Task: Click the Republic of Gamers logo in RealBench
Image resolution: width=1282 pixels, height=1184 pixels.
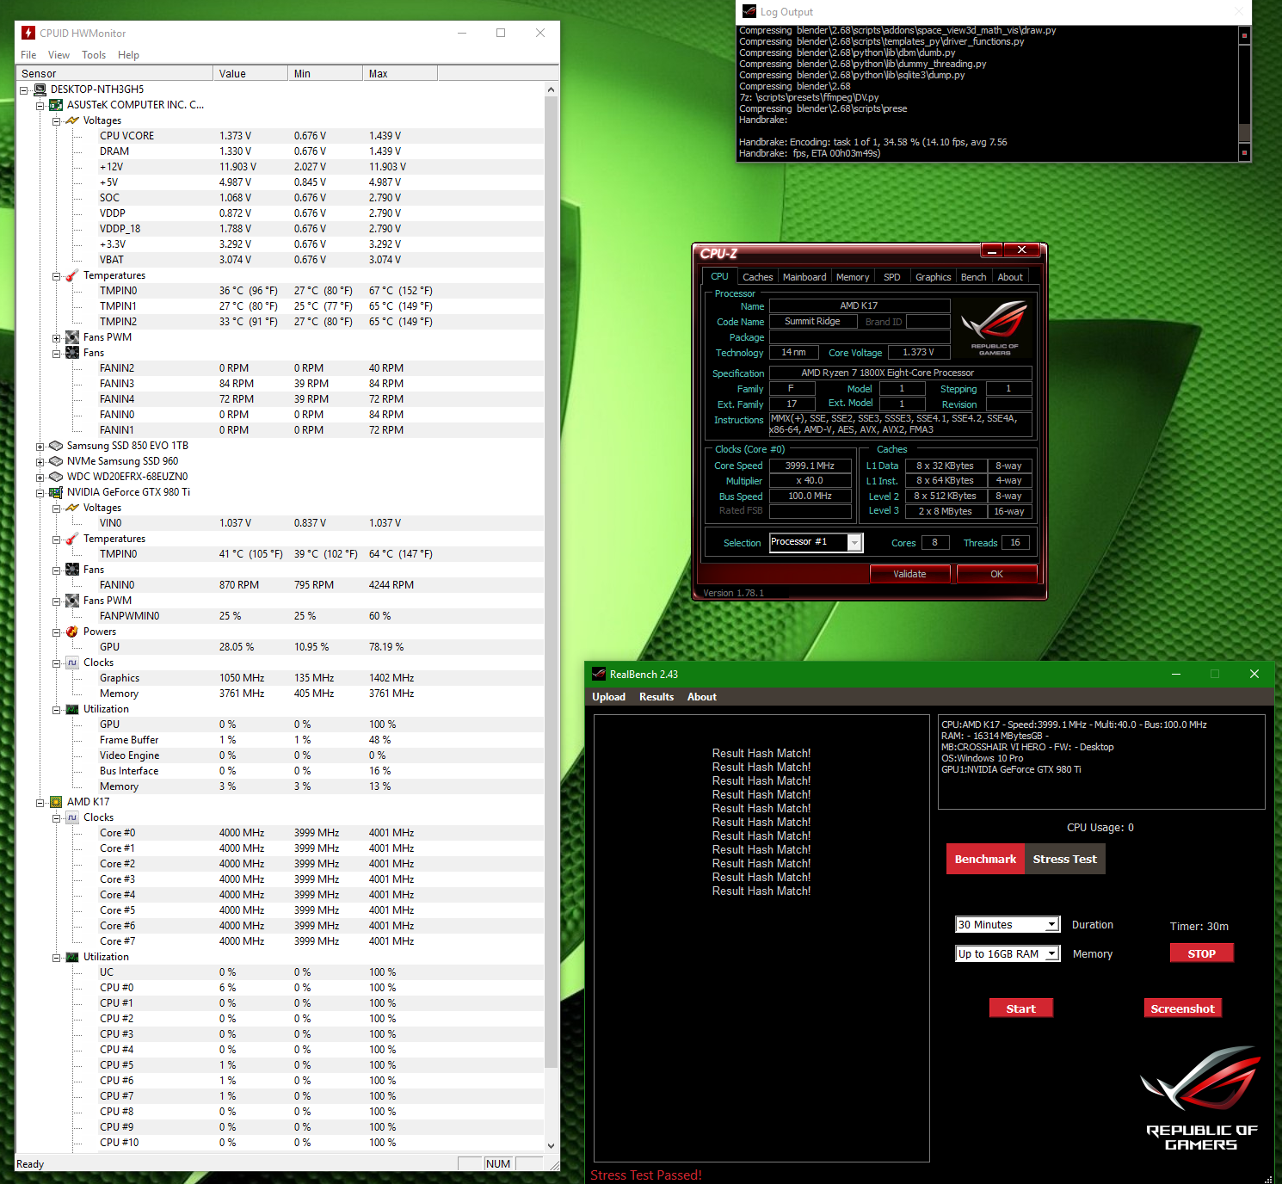Action: click(x=1201, y=1098)
